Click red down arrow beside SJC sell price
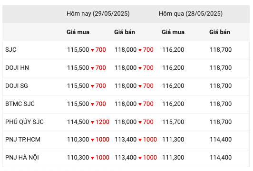The height and width of the screenshot is (171, 253). pos(140,50)
